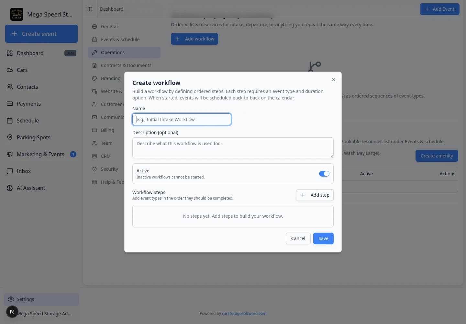Screen dimensions: 466x324
Task: Click the Inbox message icon
Action: pos(10,171)
